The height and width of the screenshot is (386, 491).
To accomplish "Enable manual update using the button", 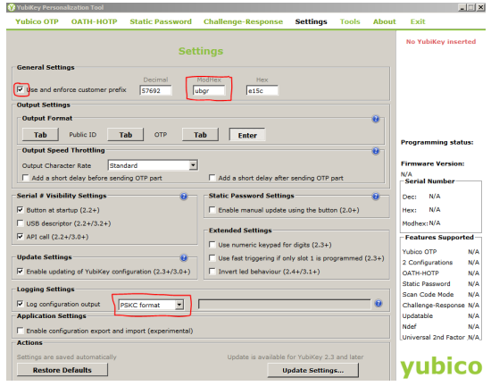I will [x=212, y=210].
